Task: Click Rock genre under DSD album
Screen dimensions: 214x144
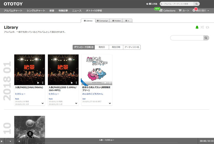Action: [50, 99]
